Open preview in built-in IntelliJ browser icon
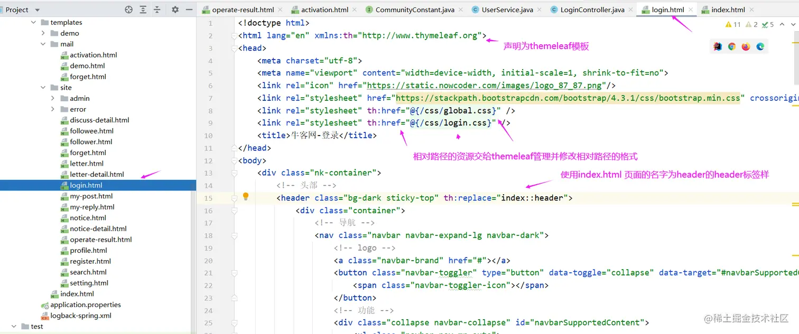The image size is (799, 334). tap(718, 46)
